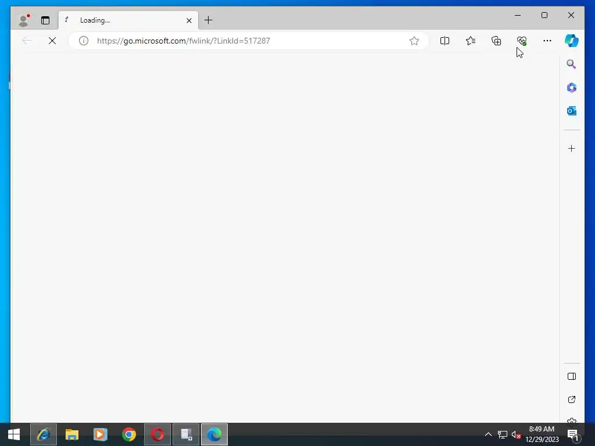Open File Explorer from taskbar
Screen dimensions: 595x446
[x=72, y=434]
